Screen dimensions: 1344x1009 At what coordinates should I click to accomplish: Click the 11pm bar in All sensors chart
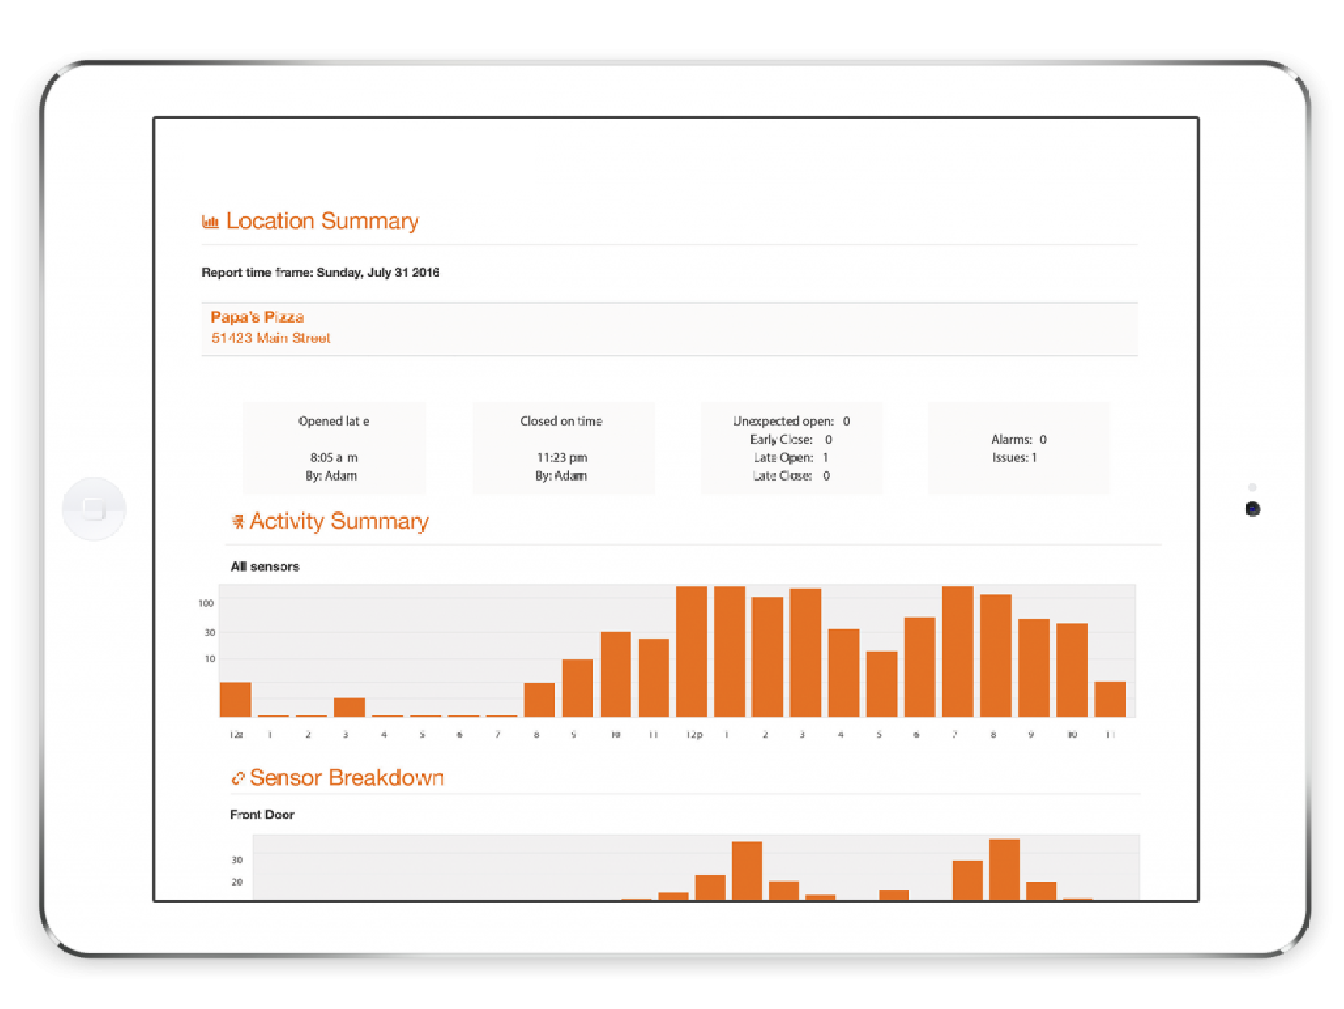pyautogui.click(x=1109, y=699)
